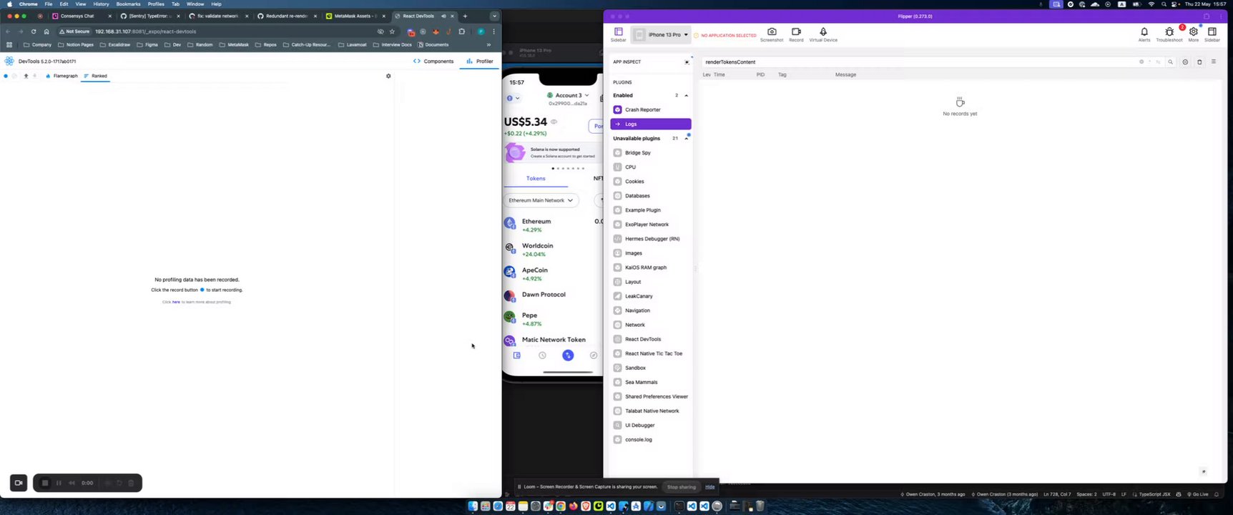This screenshot has height=515, width=1233.
Task: Click the load profile upload arrow icon
Action: 26,76
